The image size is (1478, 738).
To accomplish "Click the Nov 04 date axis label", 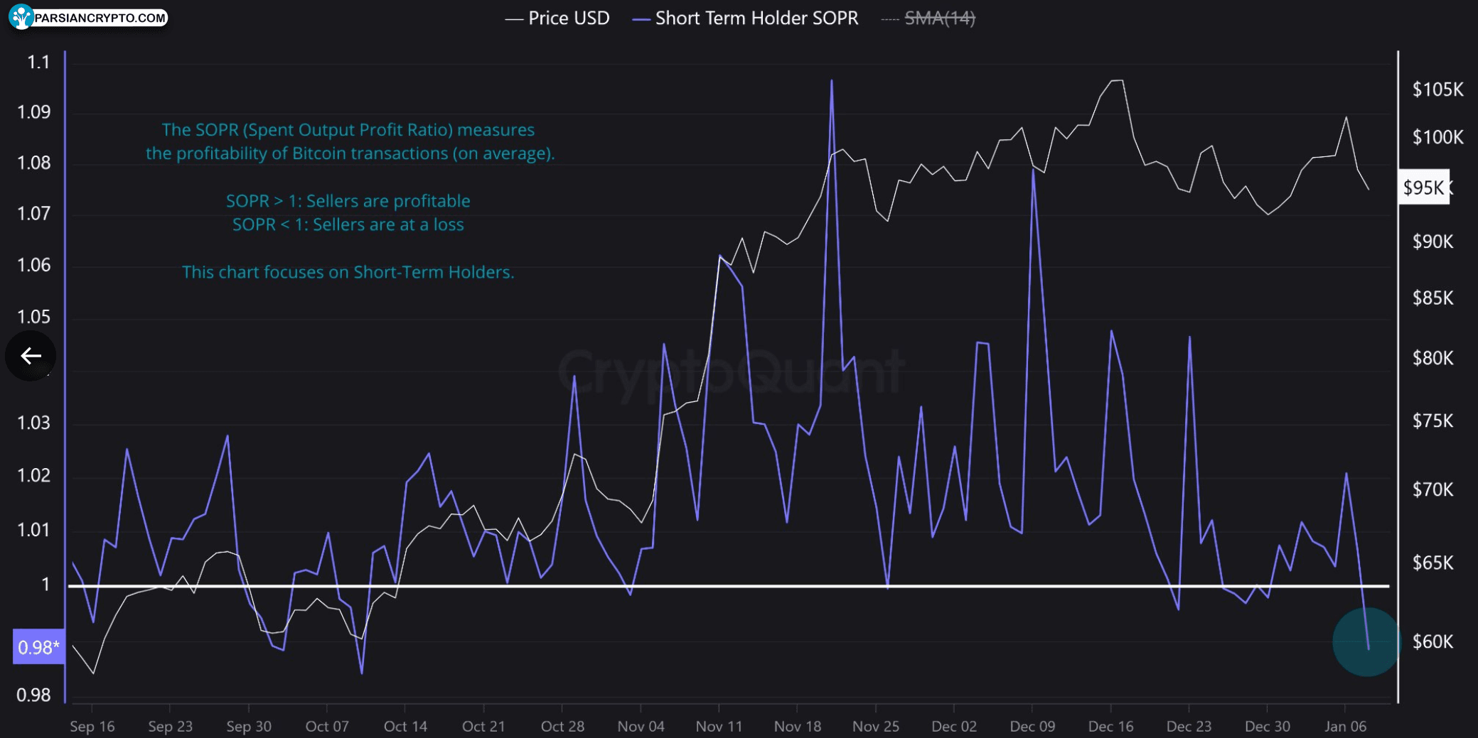I will (641, 726).
